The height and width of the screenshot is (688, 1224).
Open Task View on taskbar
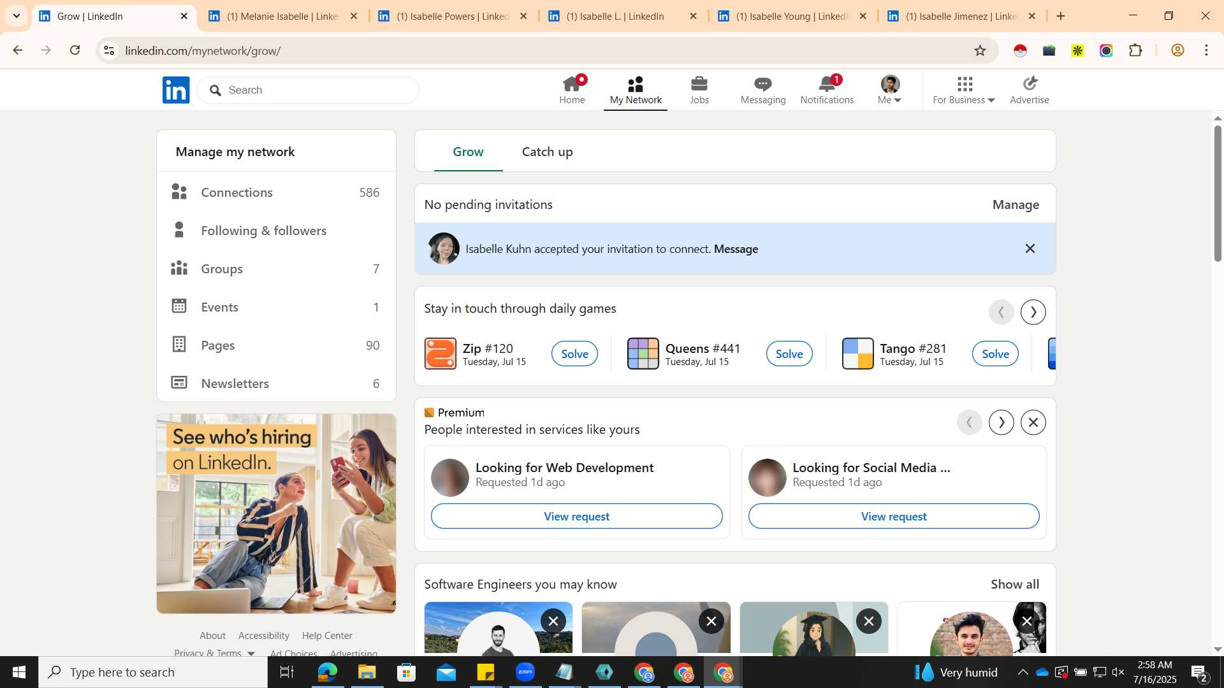(x=287, y=672)
